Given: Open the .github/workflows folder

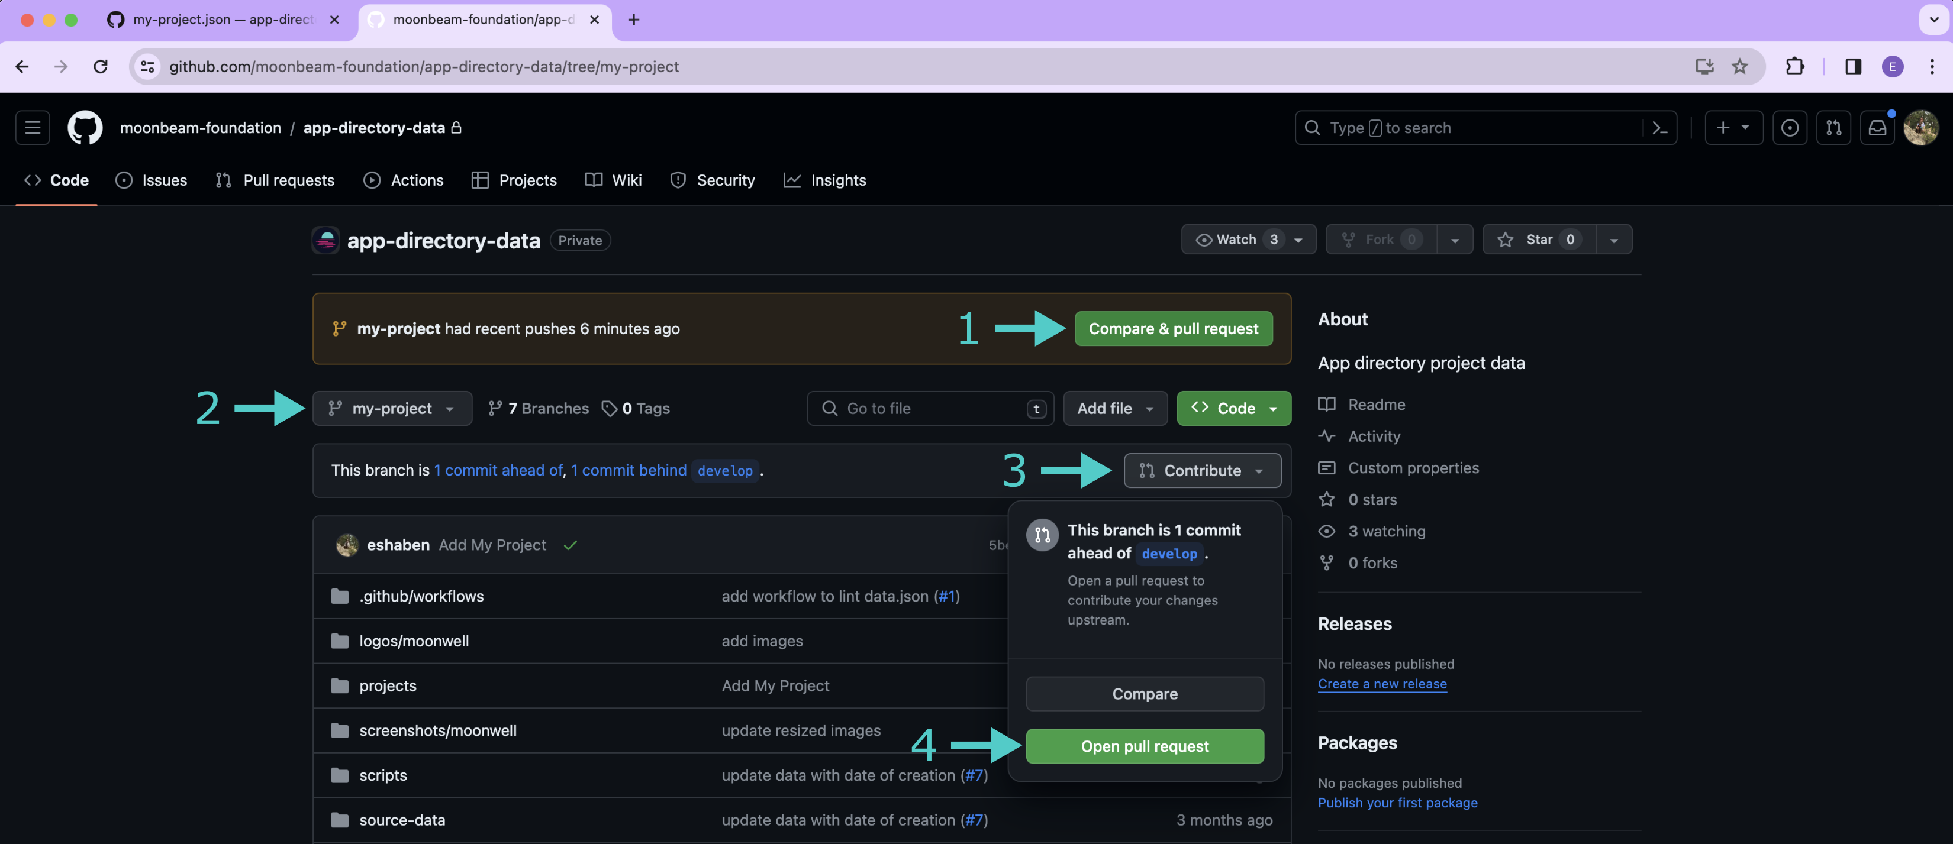Looking at the screenshot, I should 421,596.
